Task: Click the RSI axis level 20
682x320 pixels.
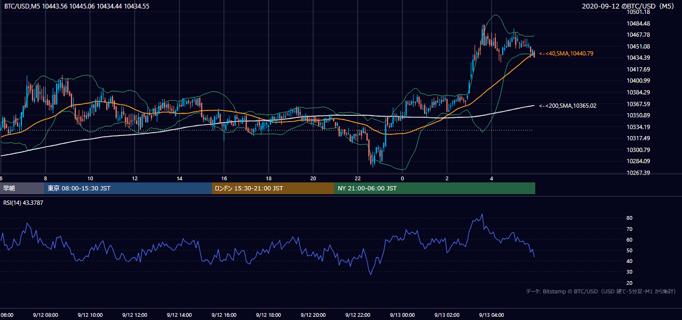Action: click(630, 283)
